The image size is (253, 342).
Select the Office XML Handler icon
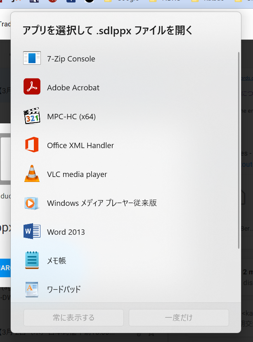click(32, 145)
